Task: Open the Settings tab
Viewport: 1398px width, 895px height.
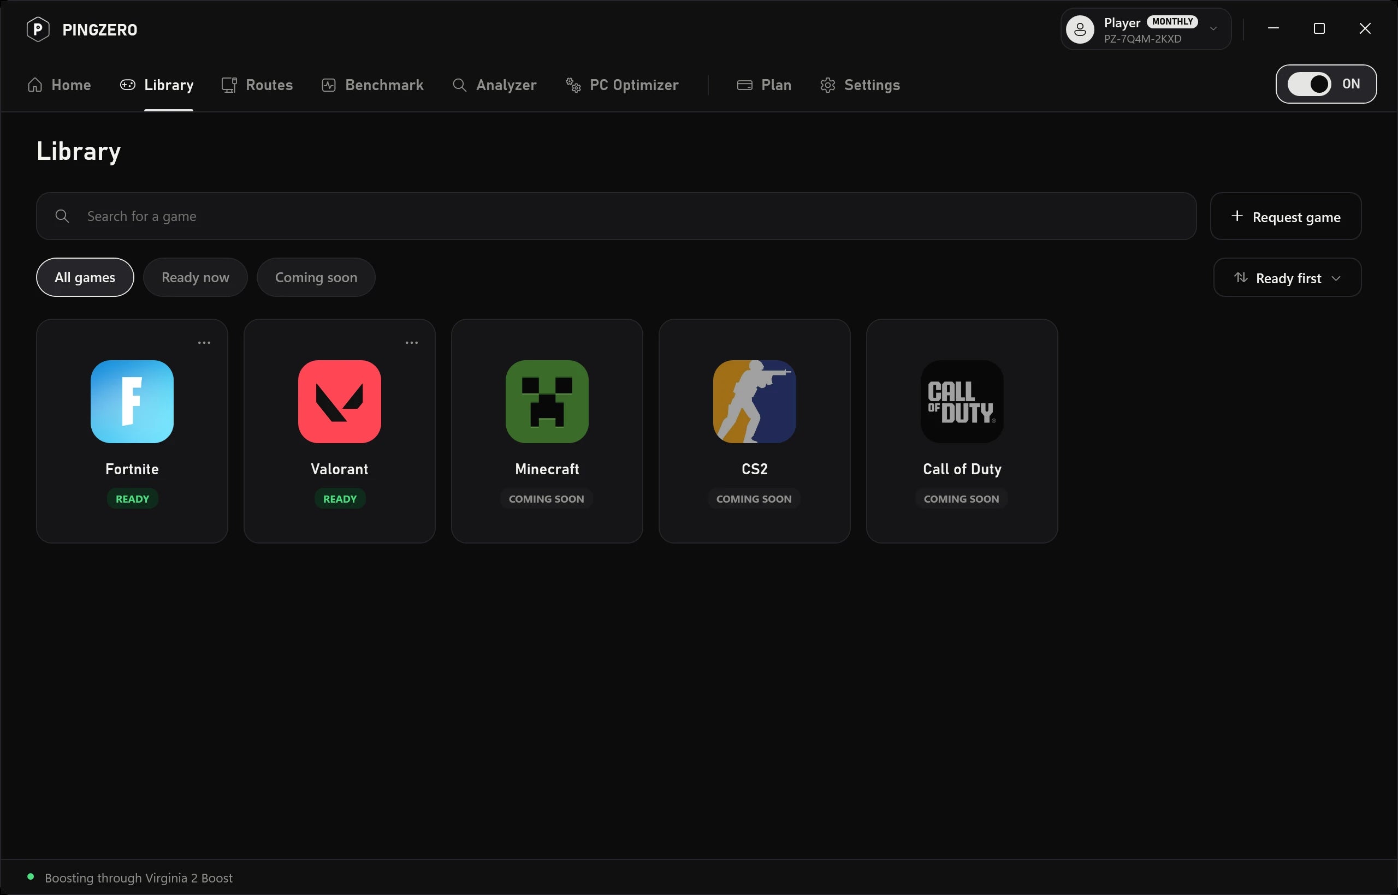Action: 860,85
